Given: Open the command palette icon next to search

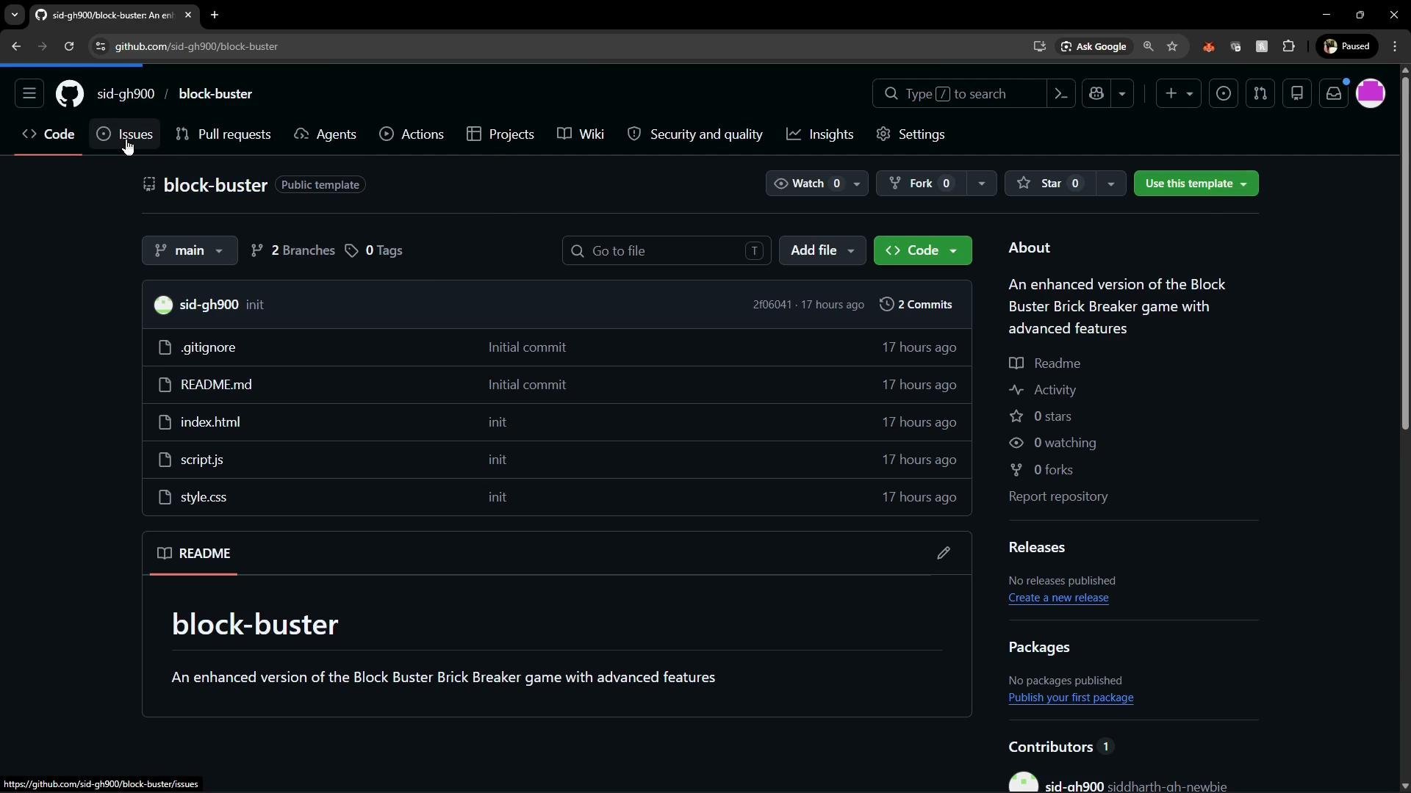Looking at the screenshot, I should 1060,94.
